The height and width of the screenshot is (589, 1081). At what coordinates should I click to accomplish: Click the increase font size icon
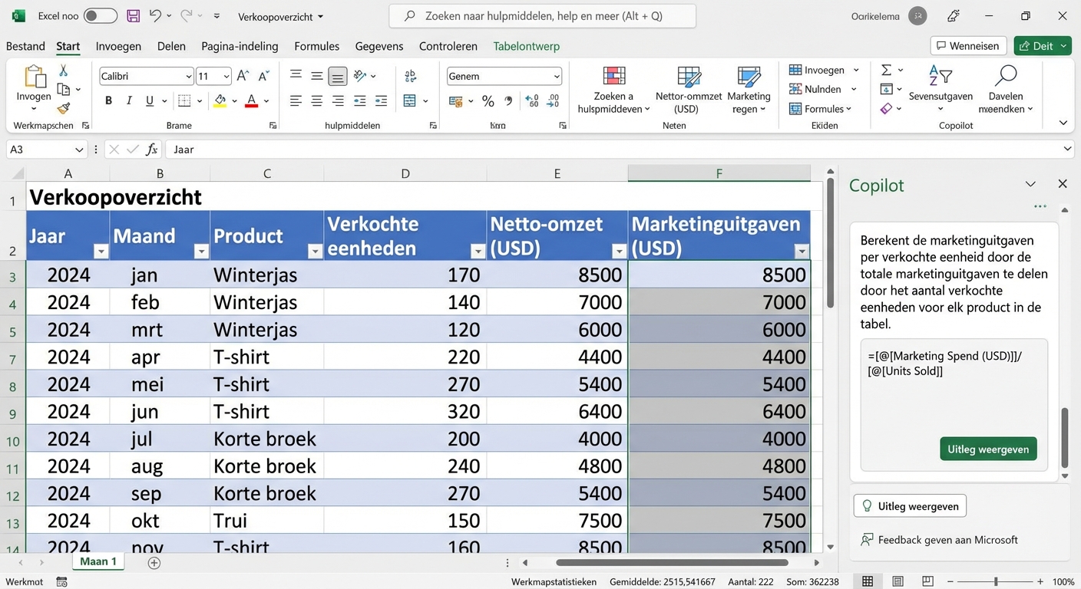[241, 76]
